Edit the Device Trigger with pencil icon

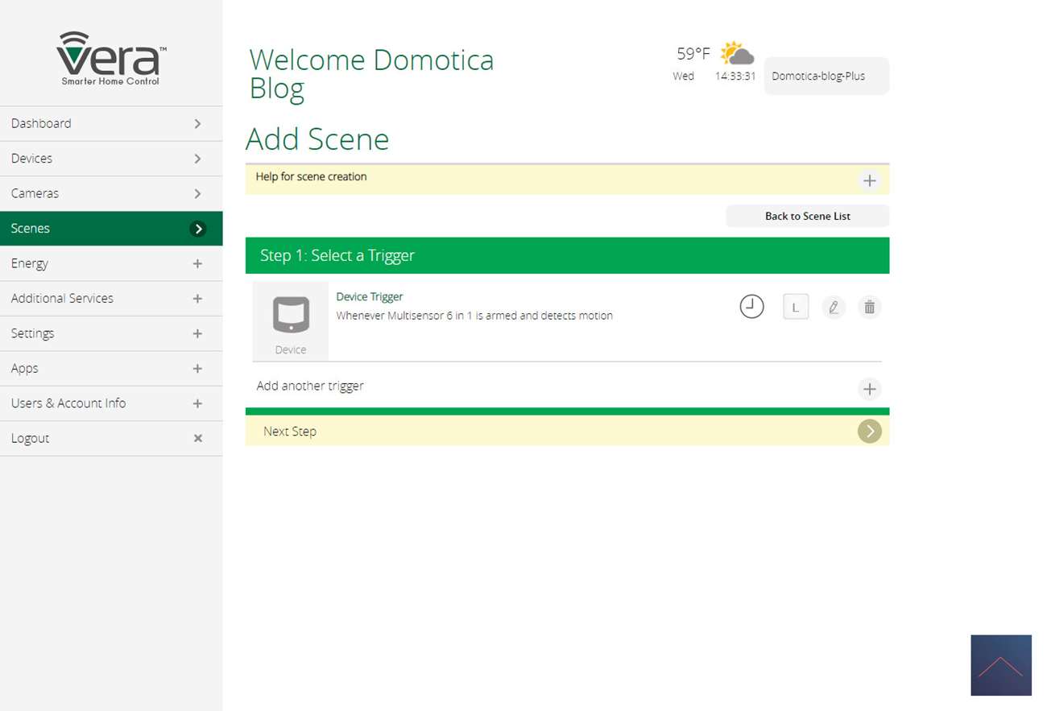coord(834,307)
